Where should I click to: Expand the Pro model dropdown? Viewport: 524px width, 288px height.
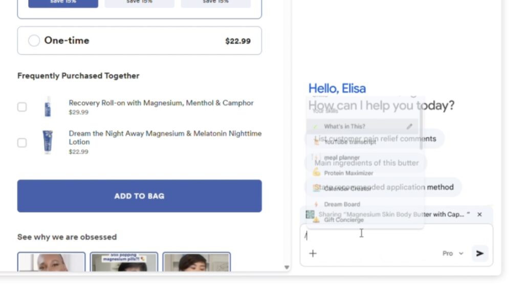[453, 254]
